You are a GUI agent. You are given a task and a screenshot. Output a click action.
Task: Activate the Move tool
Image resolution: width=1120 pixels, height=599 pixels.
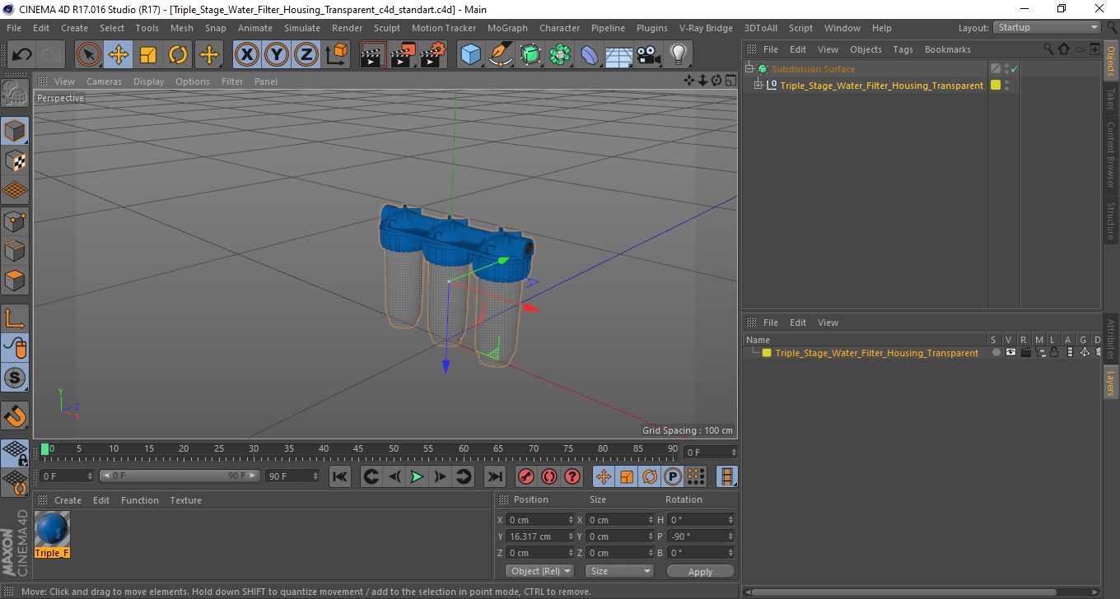click(x=119, y=55)
